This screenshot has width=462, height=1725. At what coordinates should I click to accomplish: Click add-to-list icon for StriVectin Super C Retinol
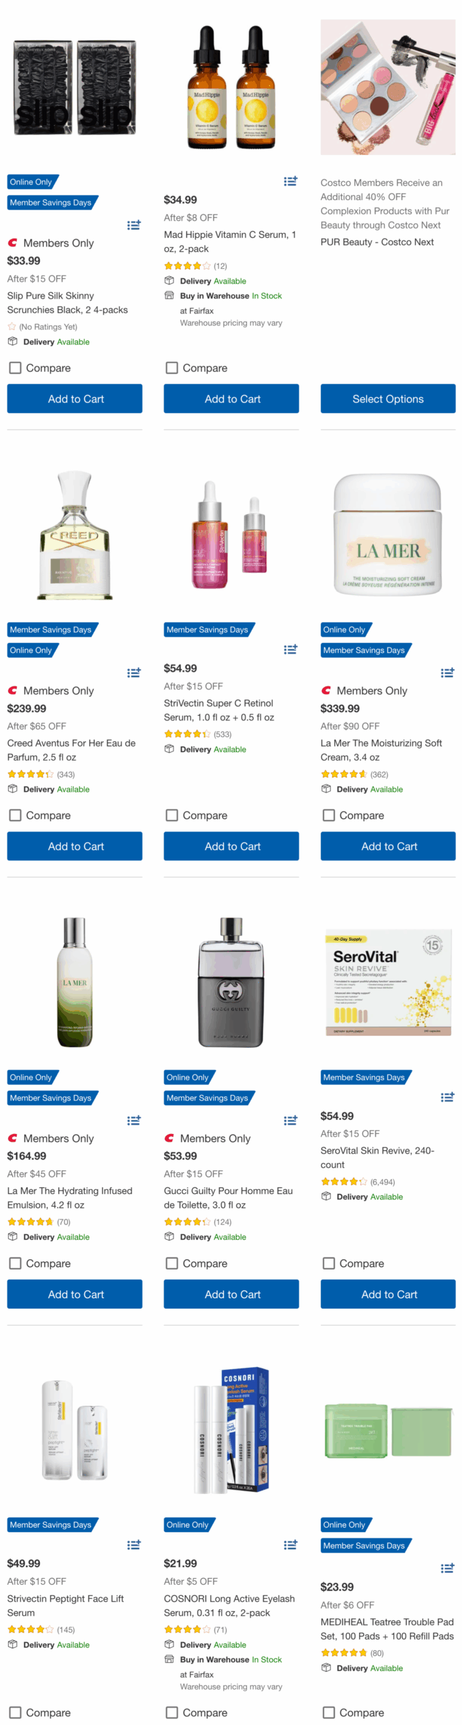pyautogui.click(x=291, y=650)
